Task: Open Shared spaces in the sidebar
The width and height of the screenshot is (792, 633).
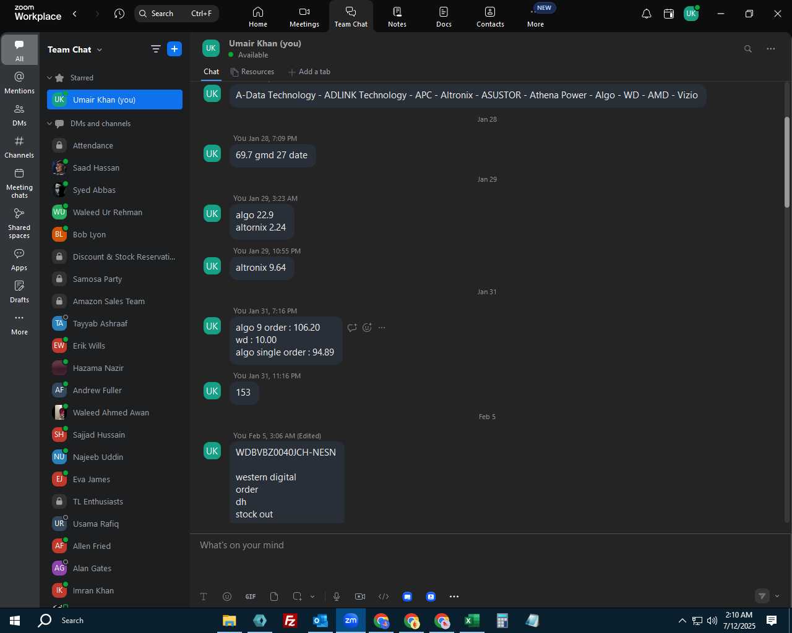Action: click(x=19, y=223)
